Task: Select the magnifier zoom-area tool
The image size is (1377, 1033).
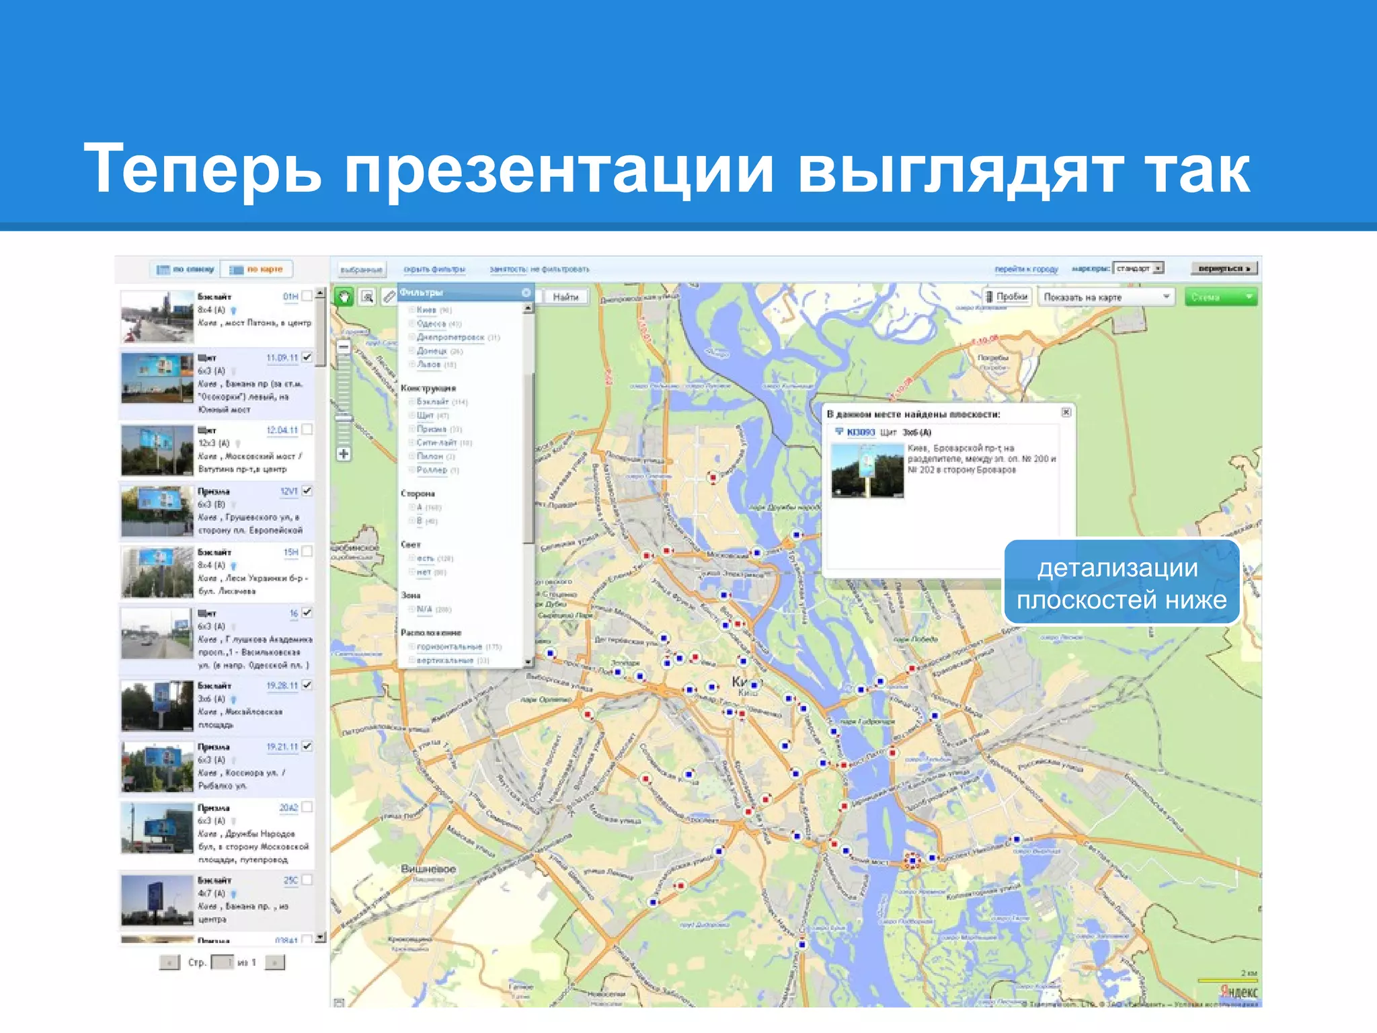Action: (367, 297)
